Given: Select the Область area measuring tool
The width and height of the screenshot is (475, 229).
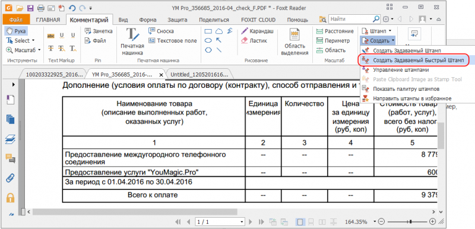Looking at the screenshot, I should (x=331, y=50).
